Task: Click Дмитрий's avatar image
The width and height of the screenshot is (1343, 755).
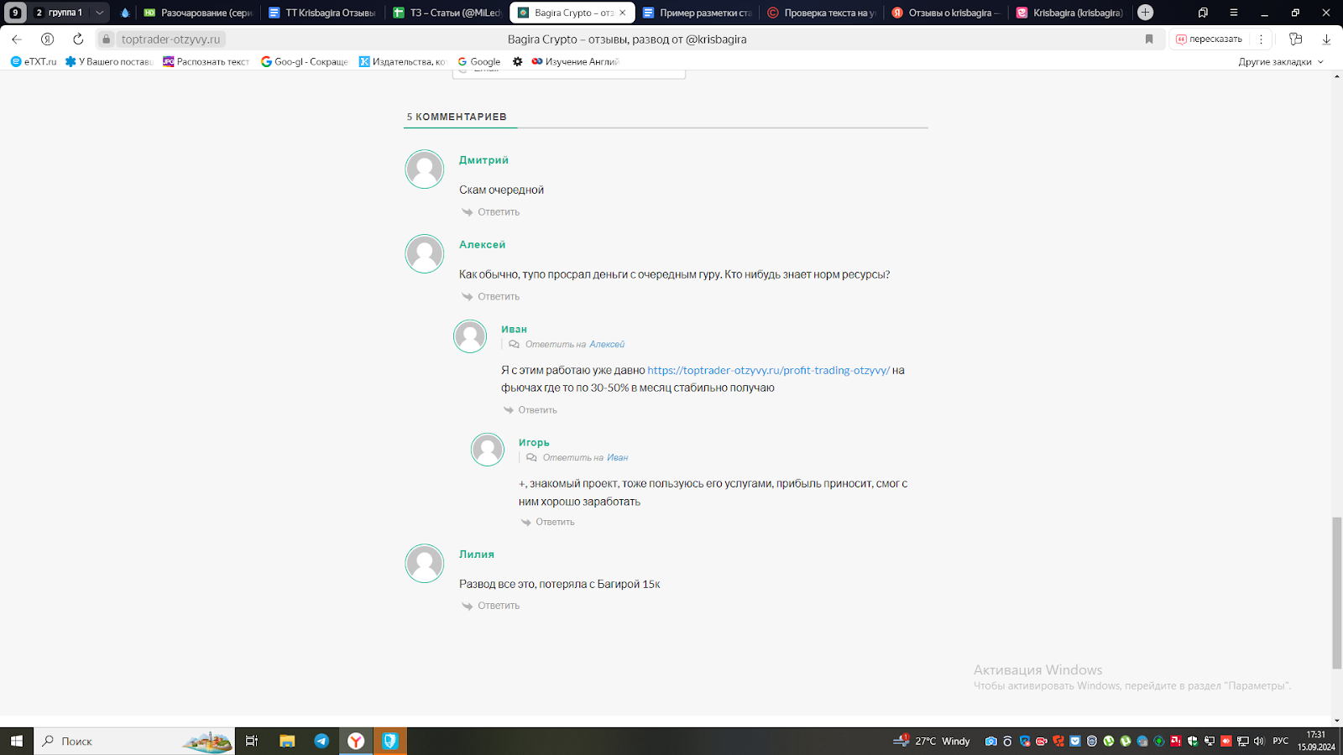Action: tap(425, 169)
